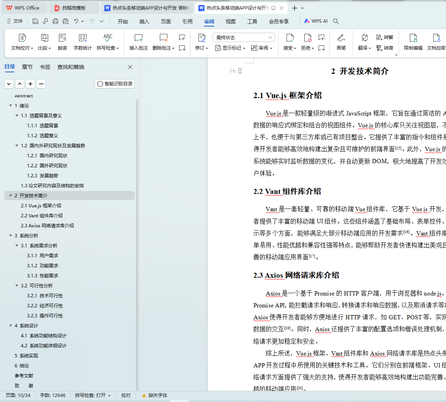Click the 缺失字体 warning in status bar
Screen dimensions: 446x402
pyautogui.click(x=154, y=395)
